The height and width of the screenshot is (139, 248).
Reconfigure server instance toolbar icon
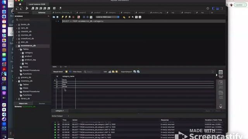[x=60, y=8]
